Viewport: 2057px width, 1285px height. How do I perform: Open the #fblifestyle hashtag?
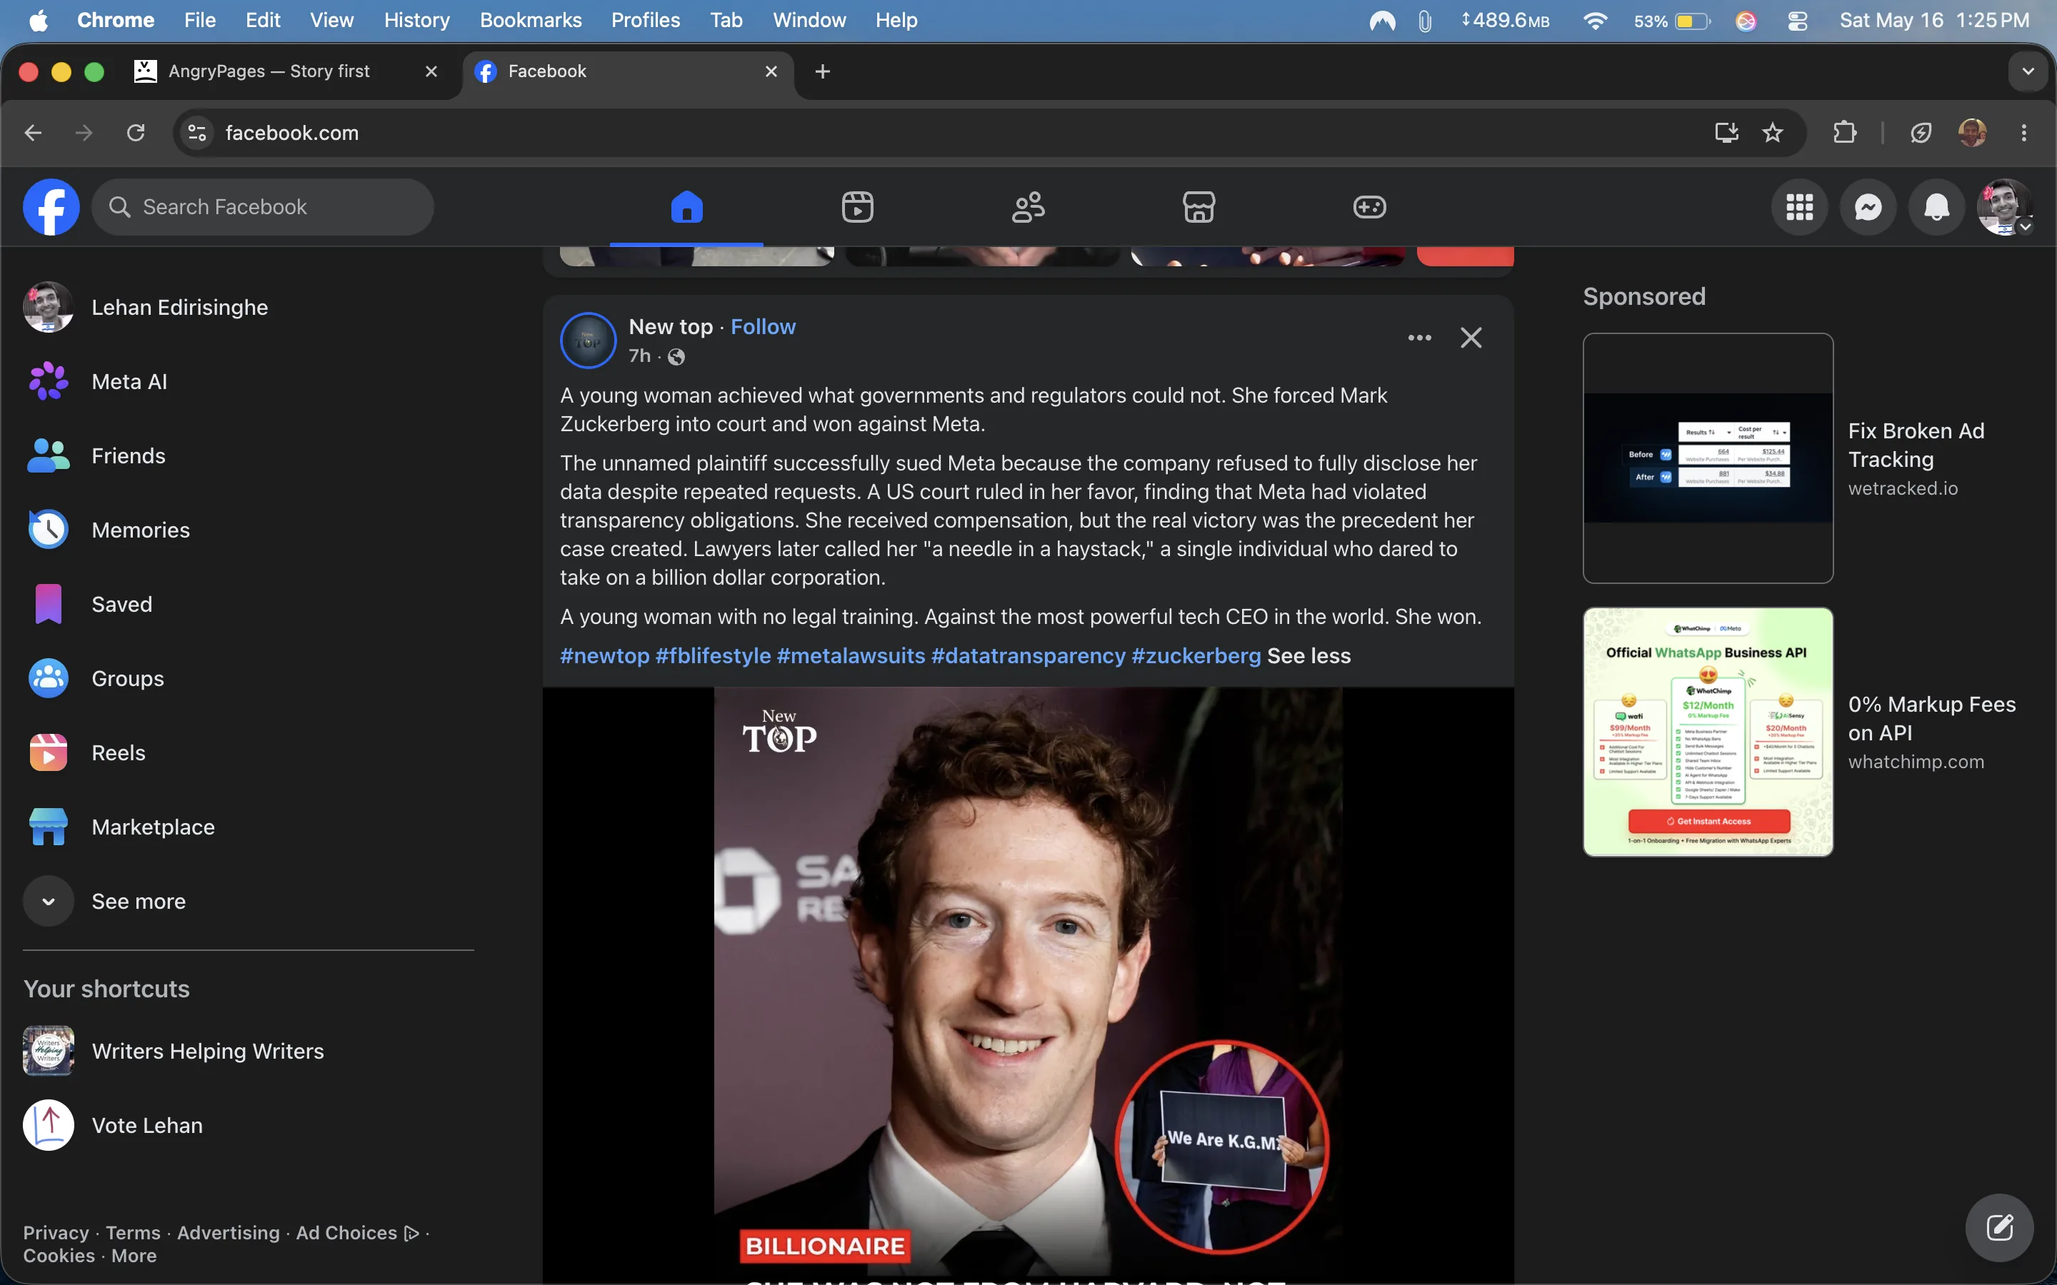tap(712, 655)
